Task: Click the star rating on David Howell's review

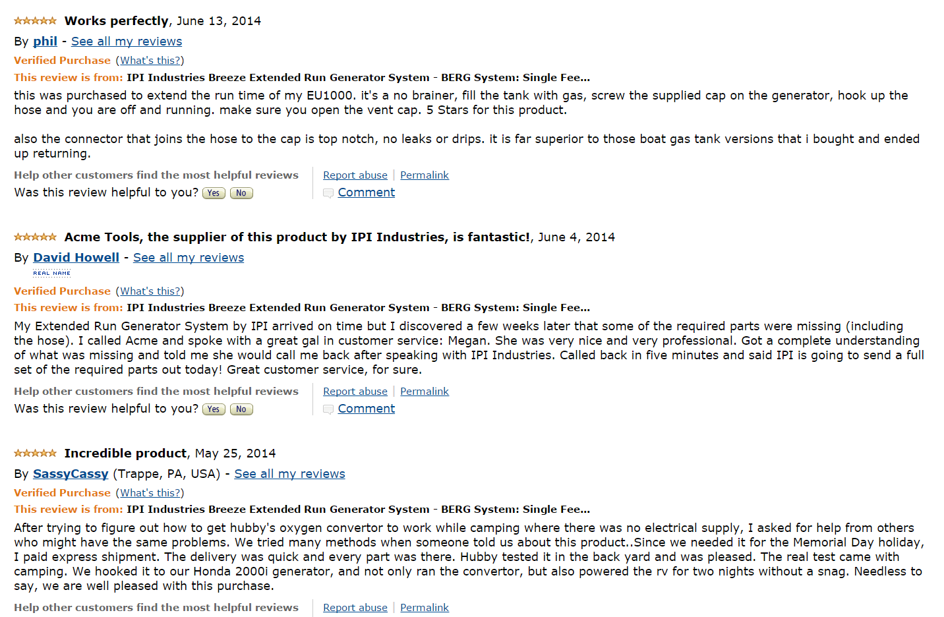Action: point(35,237)
